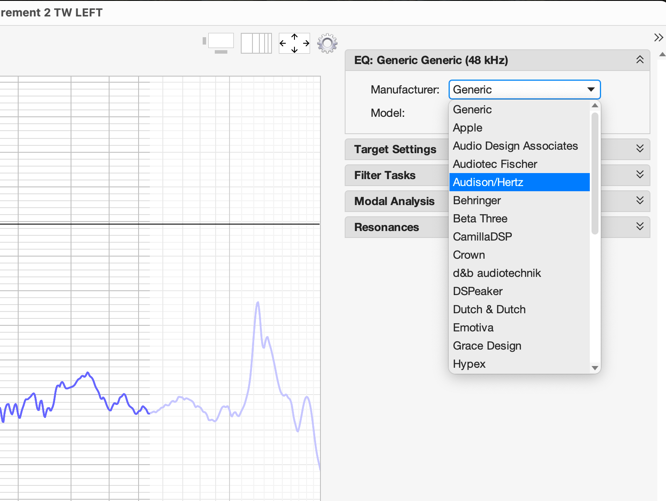Select Hypex at bottom of list
666x501 pixels.
(x=469, y=364)
